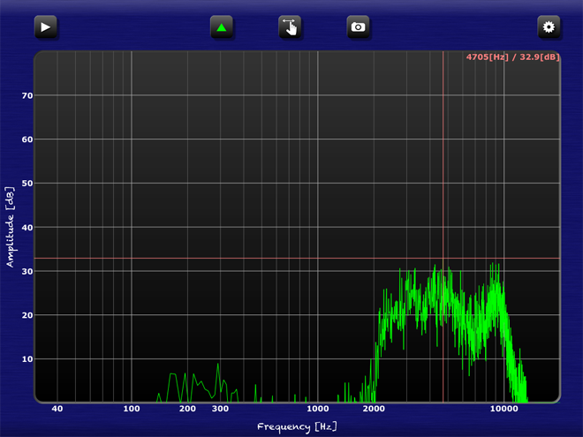The height and width of the screenshot is (437, 583).
Task: Capture a snapshot with the camera button
Action: 359,27
